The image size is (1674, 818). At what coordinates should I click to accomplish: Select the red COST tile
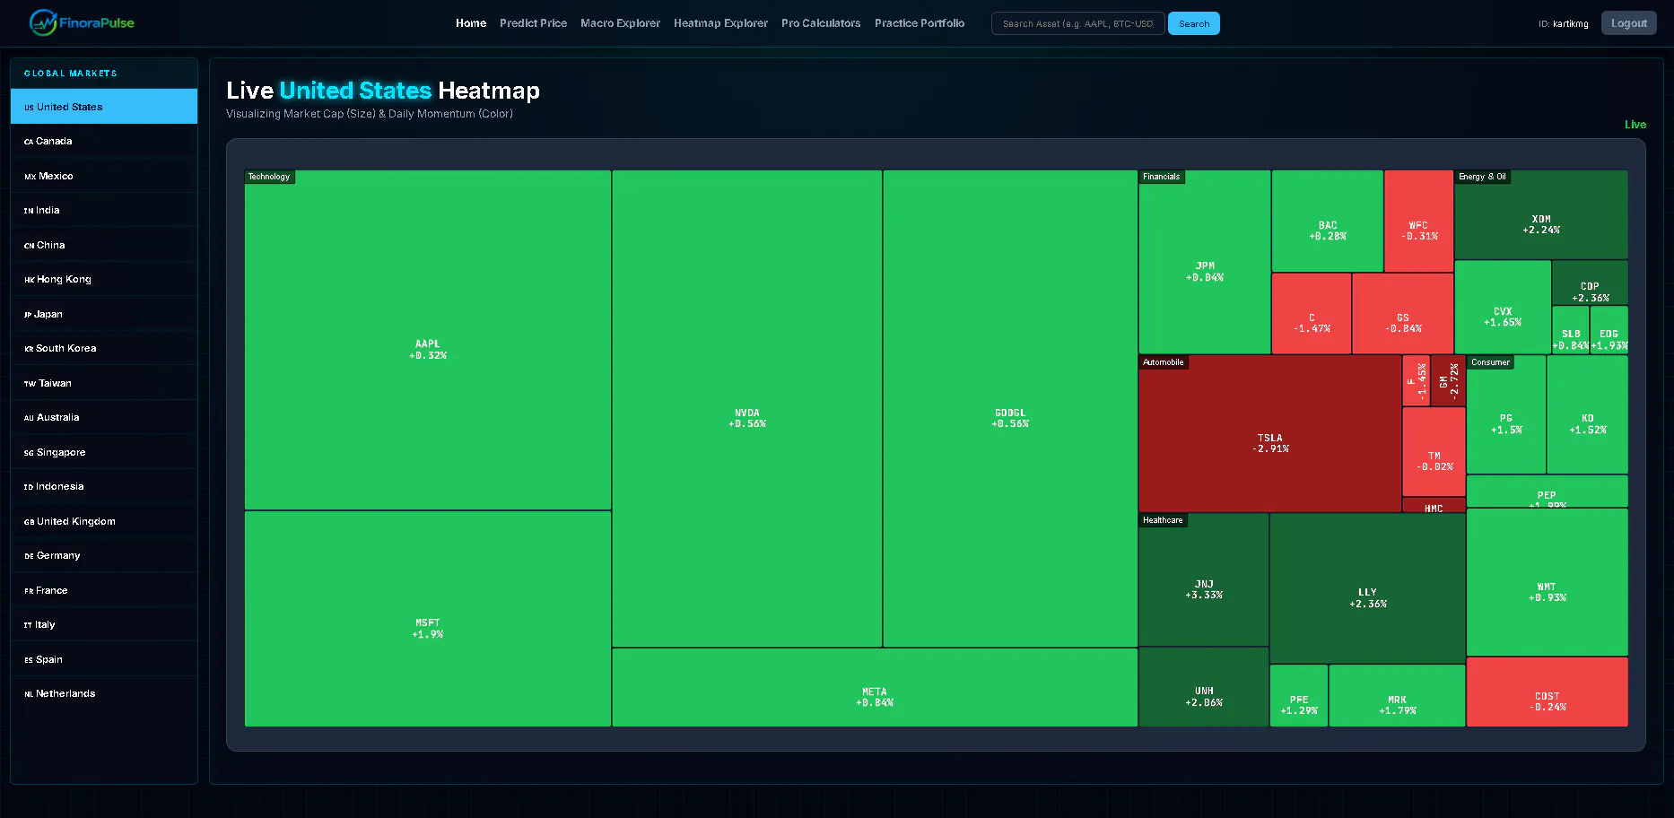[1547, 692]
